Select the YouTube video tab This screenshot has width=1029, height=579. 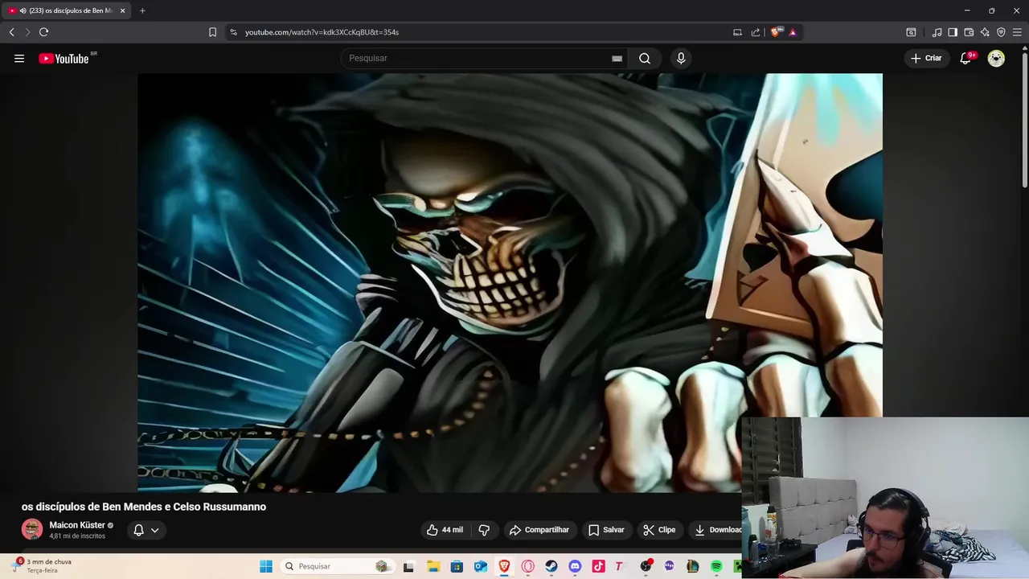pyautogui.click(x=66, y=10)
